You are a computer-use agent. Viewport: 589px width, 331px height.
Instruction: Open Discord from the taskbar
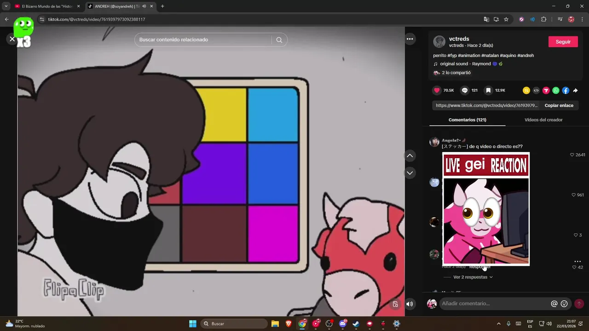(343, 324)
